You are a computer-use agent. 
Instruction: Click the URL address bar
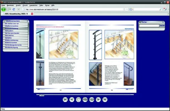(74, 9)
